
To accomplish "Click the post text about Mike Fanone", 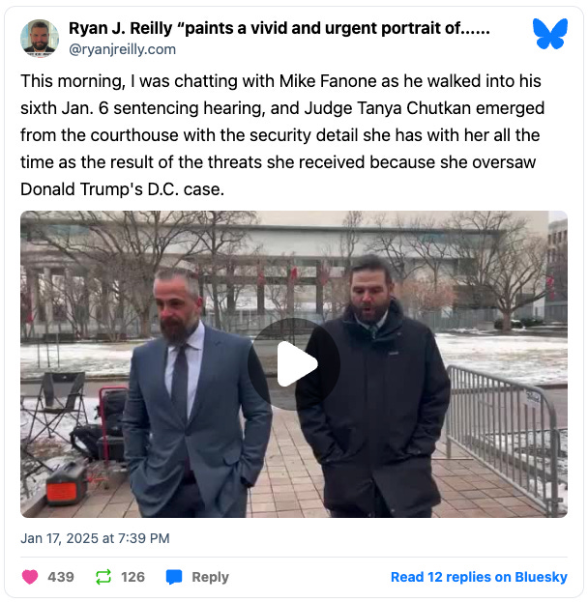I will [x=282, y=134].
